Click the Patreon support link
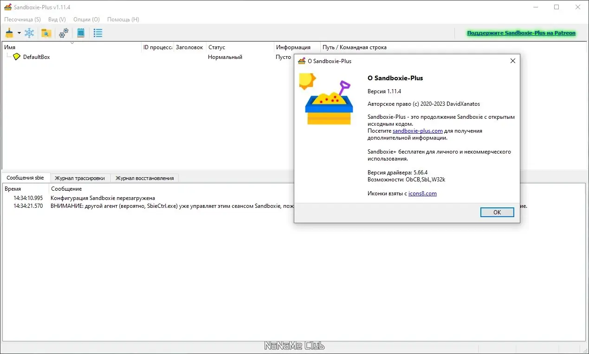589x354 pixels. click(x=521, y=33)
